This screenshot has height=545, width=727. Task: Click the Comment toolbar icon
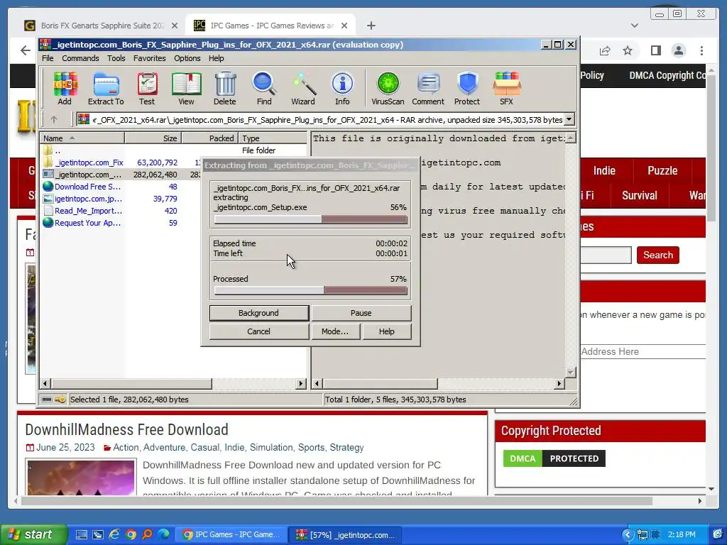pyautogui.click(x=428, y=89)
